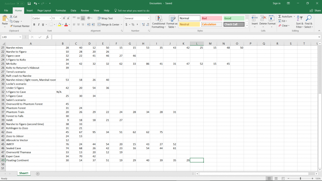Switch to Page Break Preview in status bar
The image size is (322, 181).
point(283,178)
